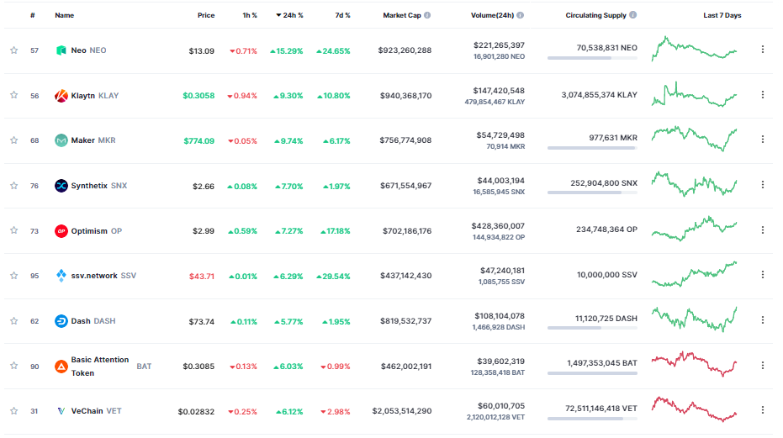The height and width of the screenshot is (438, 783).
Task: Click VeChain circulating supply progress bar
Action: (x=592, y=419)
